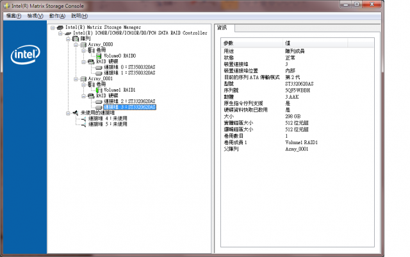Click the app icon in the title bar
The width and height of the screenshot is (410, 257).
coord(6,6)
